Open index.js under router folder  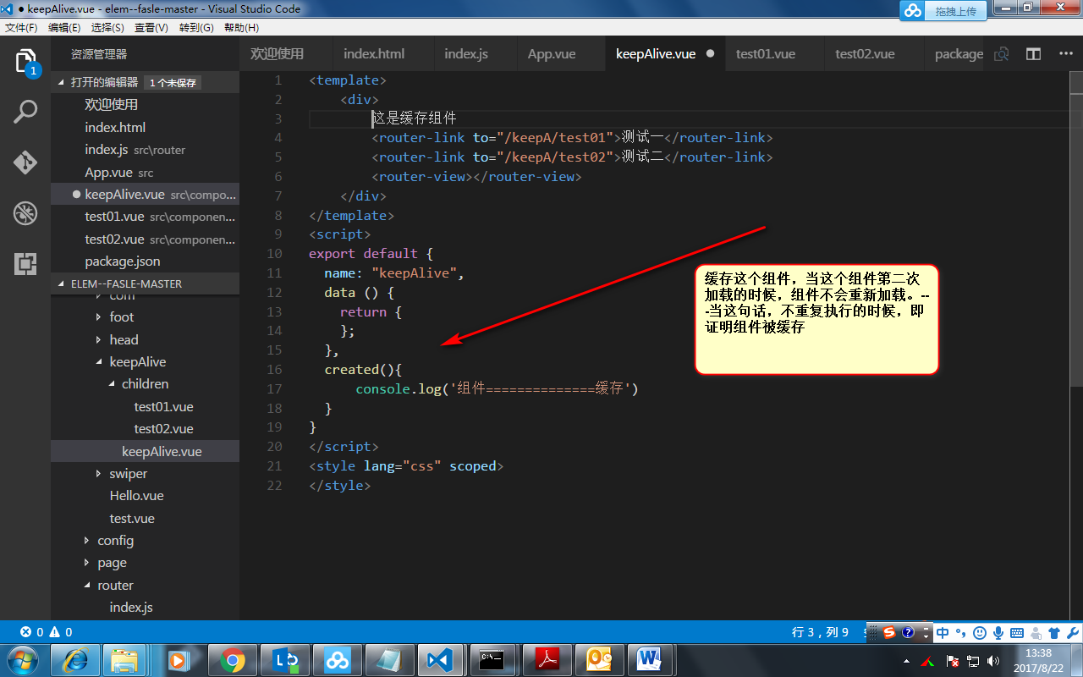click(x=145, y=608)
